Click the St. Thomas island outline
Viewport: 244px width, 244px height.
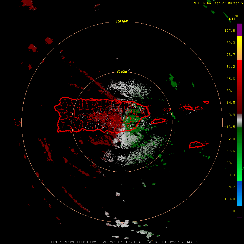click(x=188, y=108)
